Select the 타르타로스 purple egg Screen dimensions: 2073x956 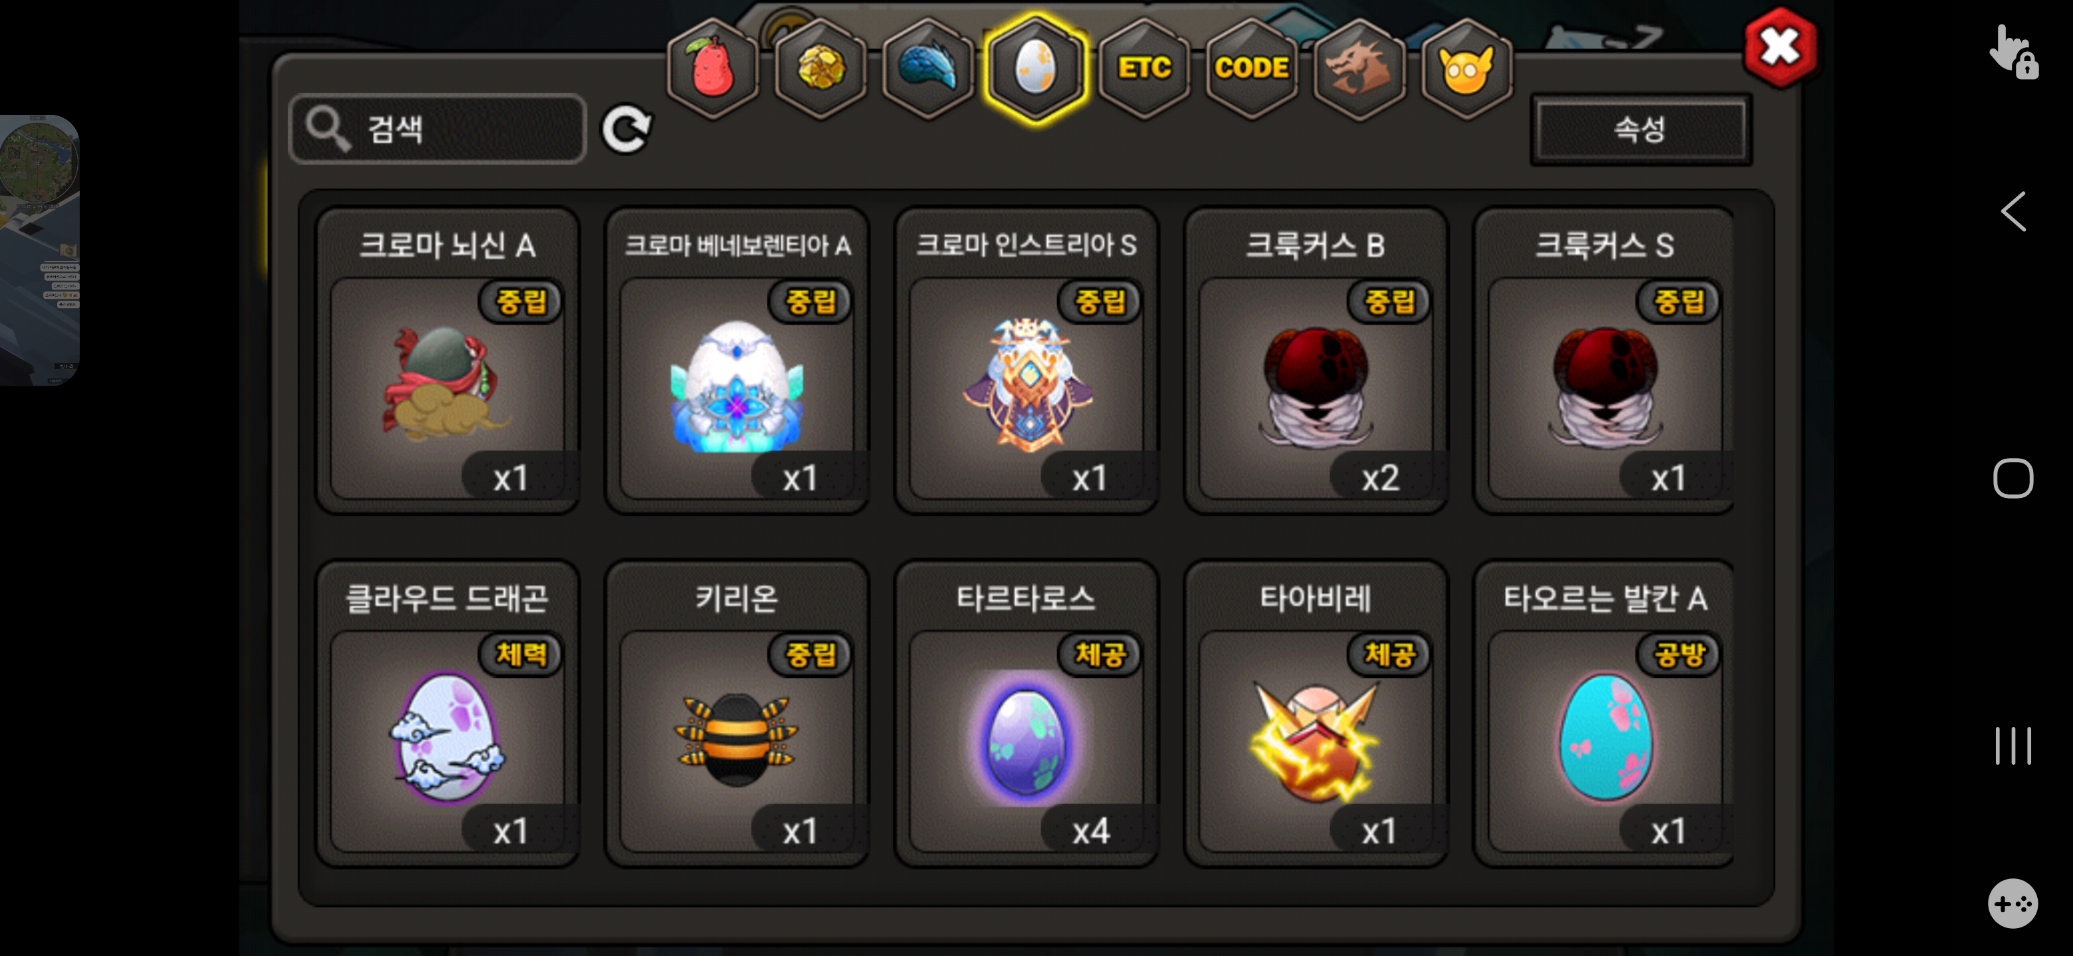point(1026,713)
